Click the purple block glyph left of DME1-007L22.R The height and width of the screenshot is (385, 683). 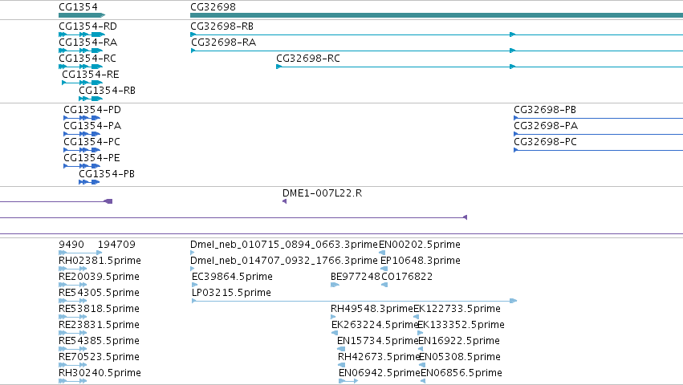108,201
